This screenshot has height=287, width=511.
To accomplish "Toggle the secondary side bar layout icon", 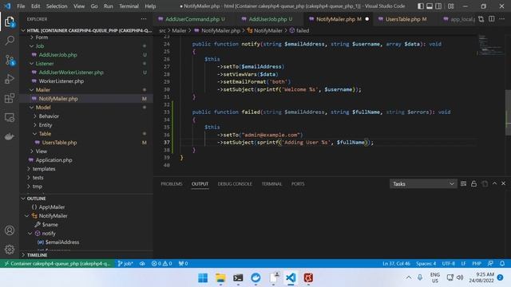I will [438, 6].
